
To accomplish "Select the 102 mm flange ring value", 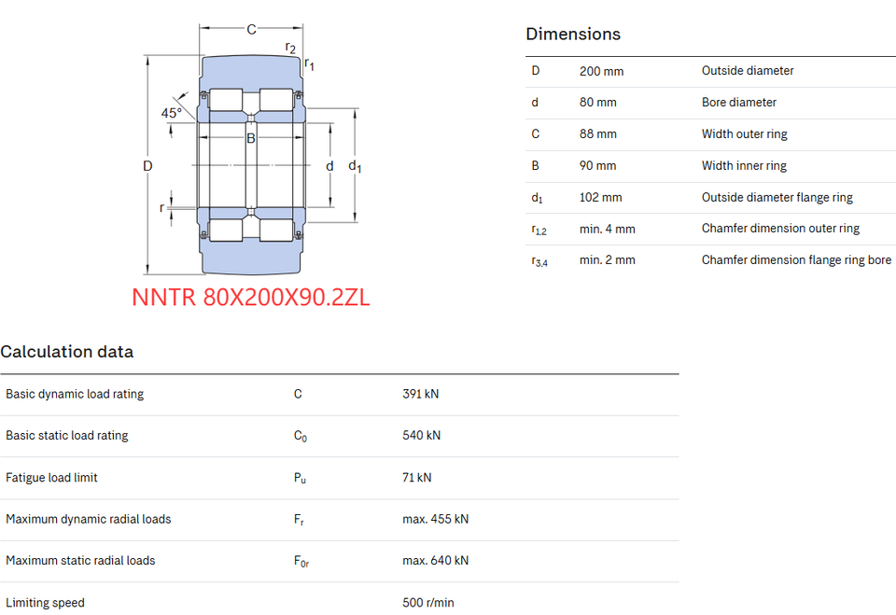I will click(x=600, y=197).
